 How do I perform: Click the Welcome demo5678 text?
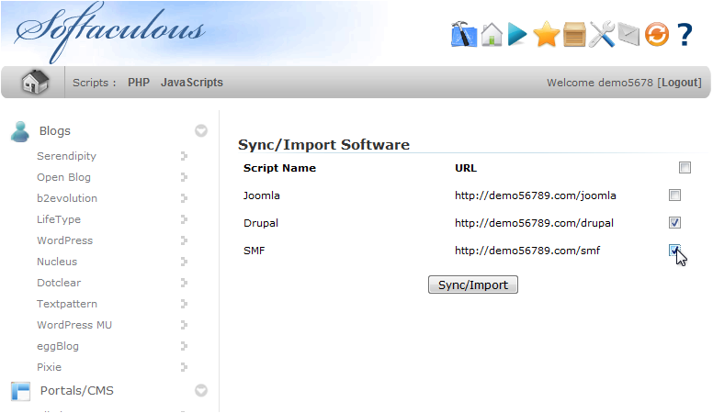coord(600,83)
